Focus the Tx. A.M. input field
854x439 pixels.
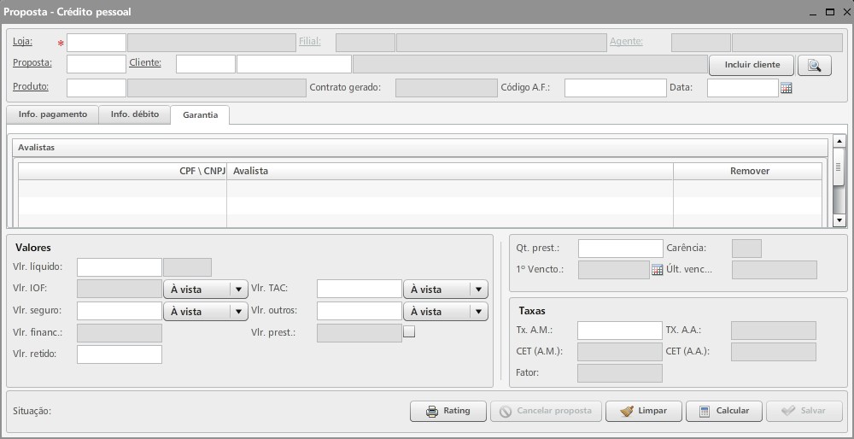pos(620,331)
